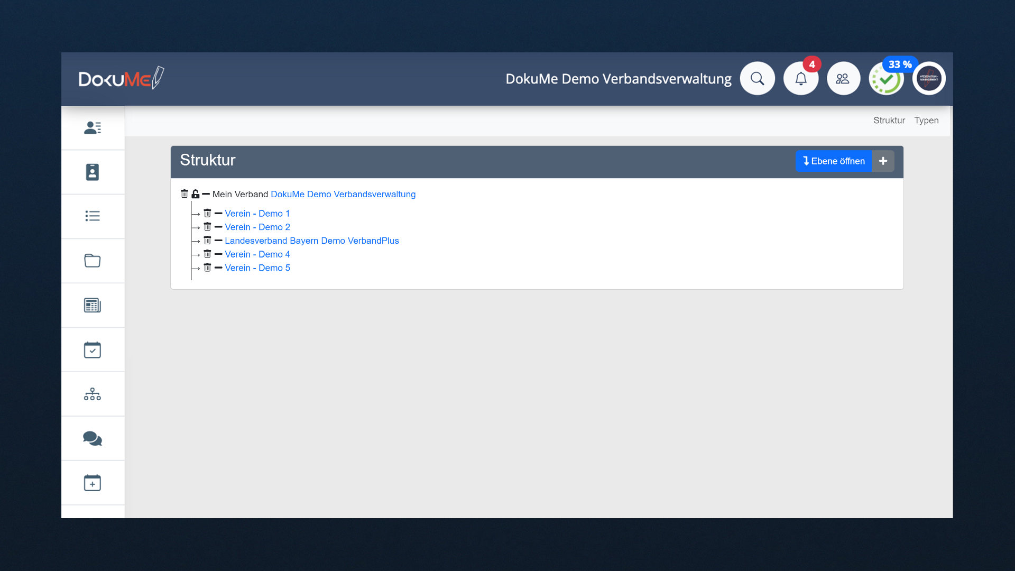Click the header title DokuMe Demo Verbandsverwaltung
The width and height of the screenshot is (1015, 571).
(x=619, y=79)
